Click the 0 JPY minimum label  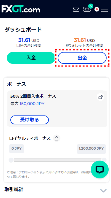point(17,148)
